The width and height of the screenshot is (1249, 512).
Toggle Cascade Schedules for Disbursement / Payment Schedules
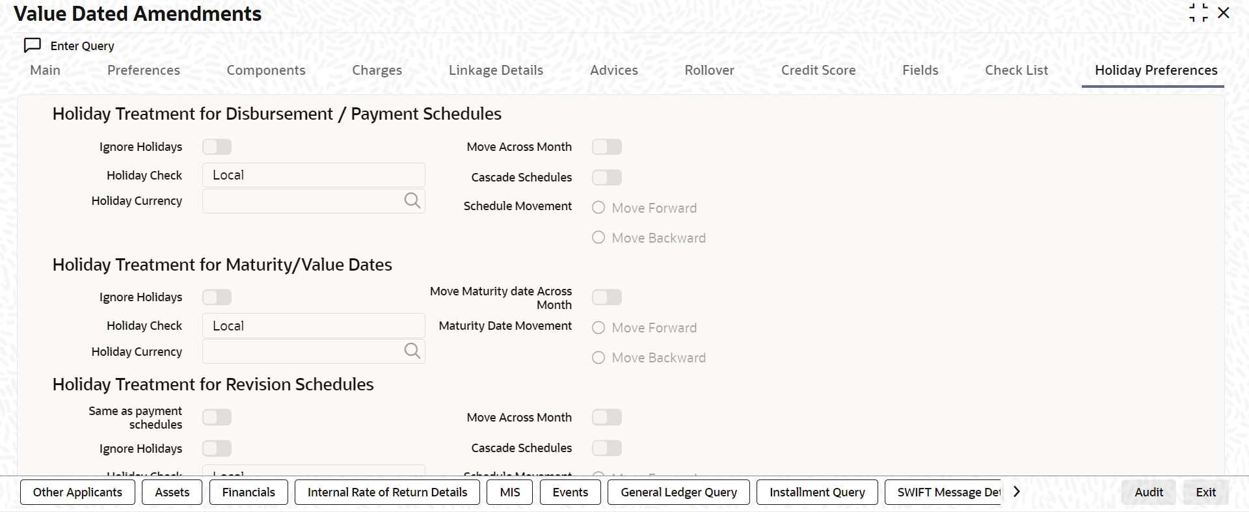(x=607, y=178)
